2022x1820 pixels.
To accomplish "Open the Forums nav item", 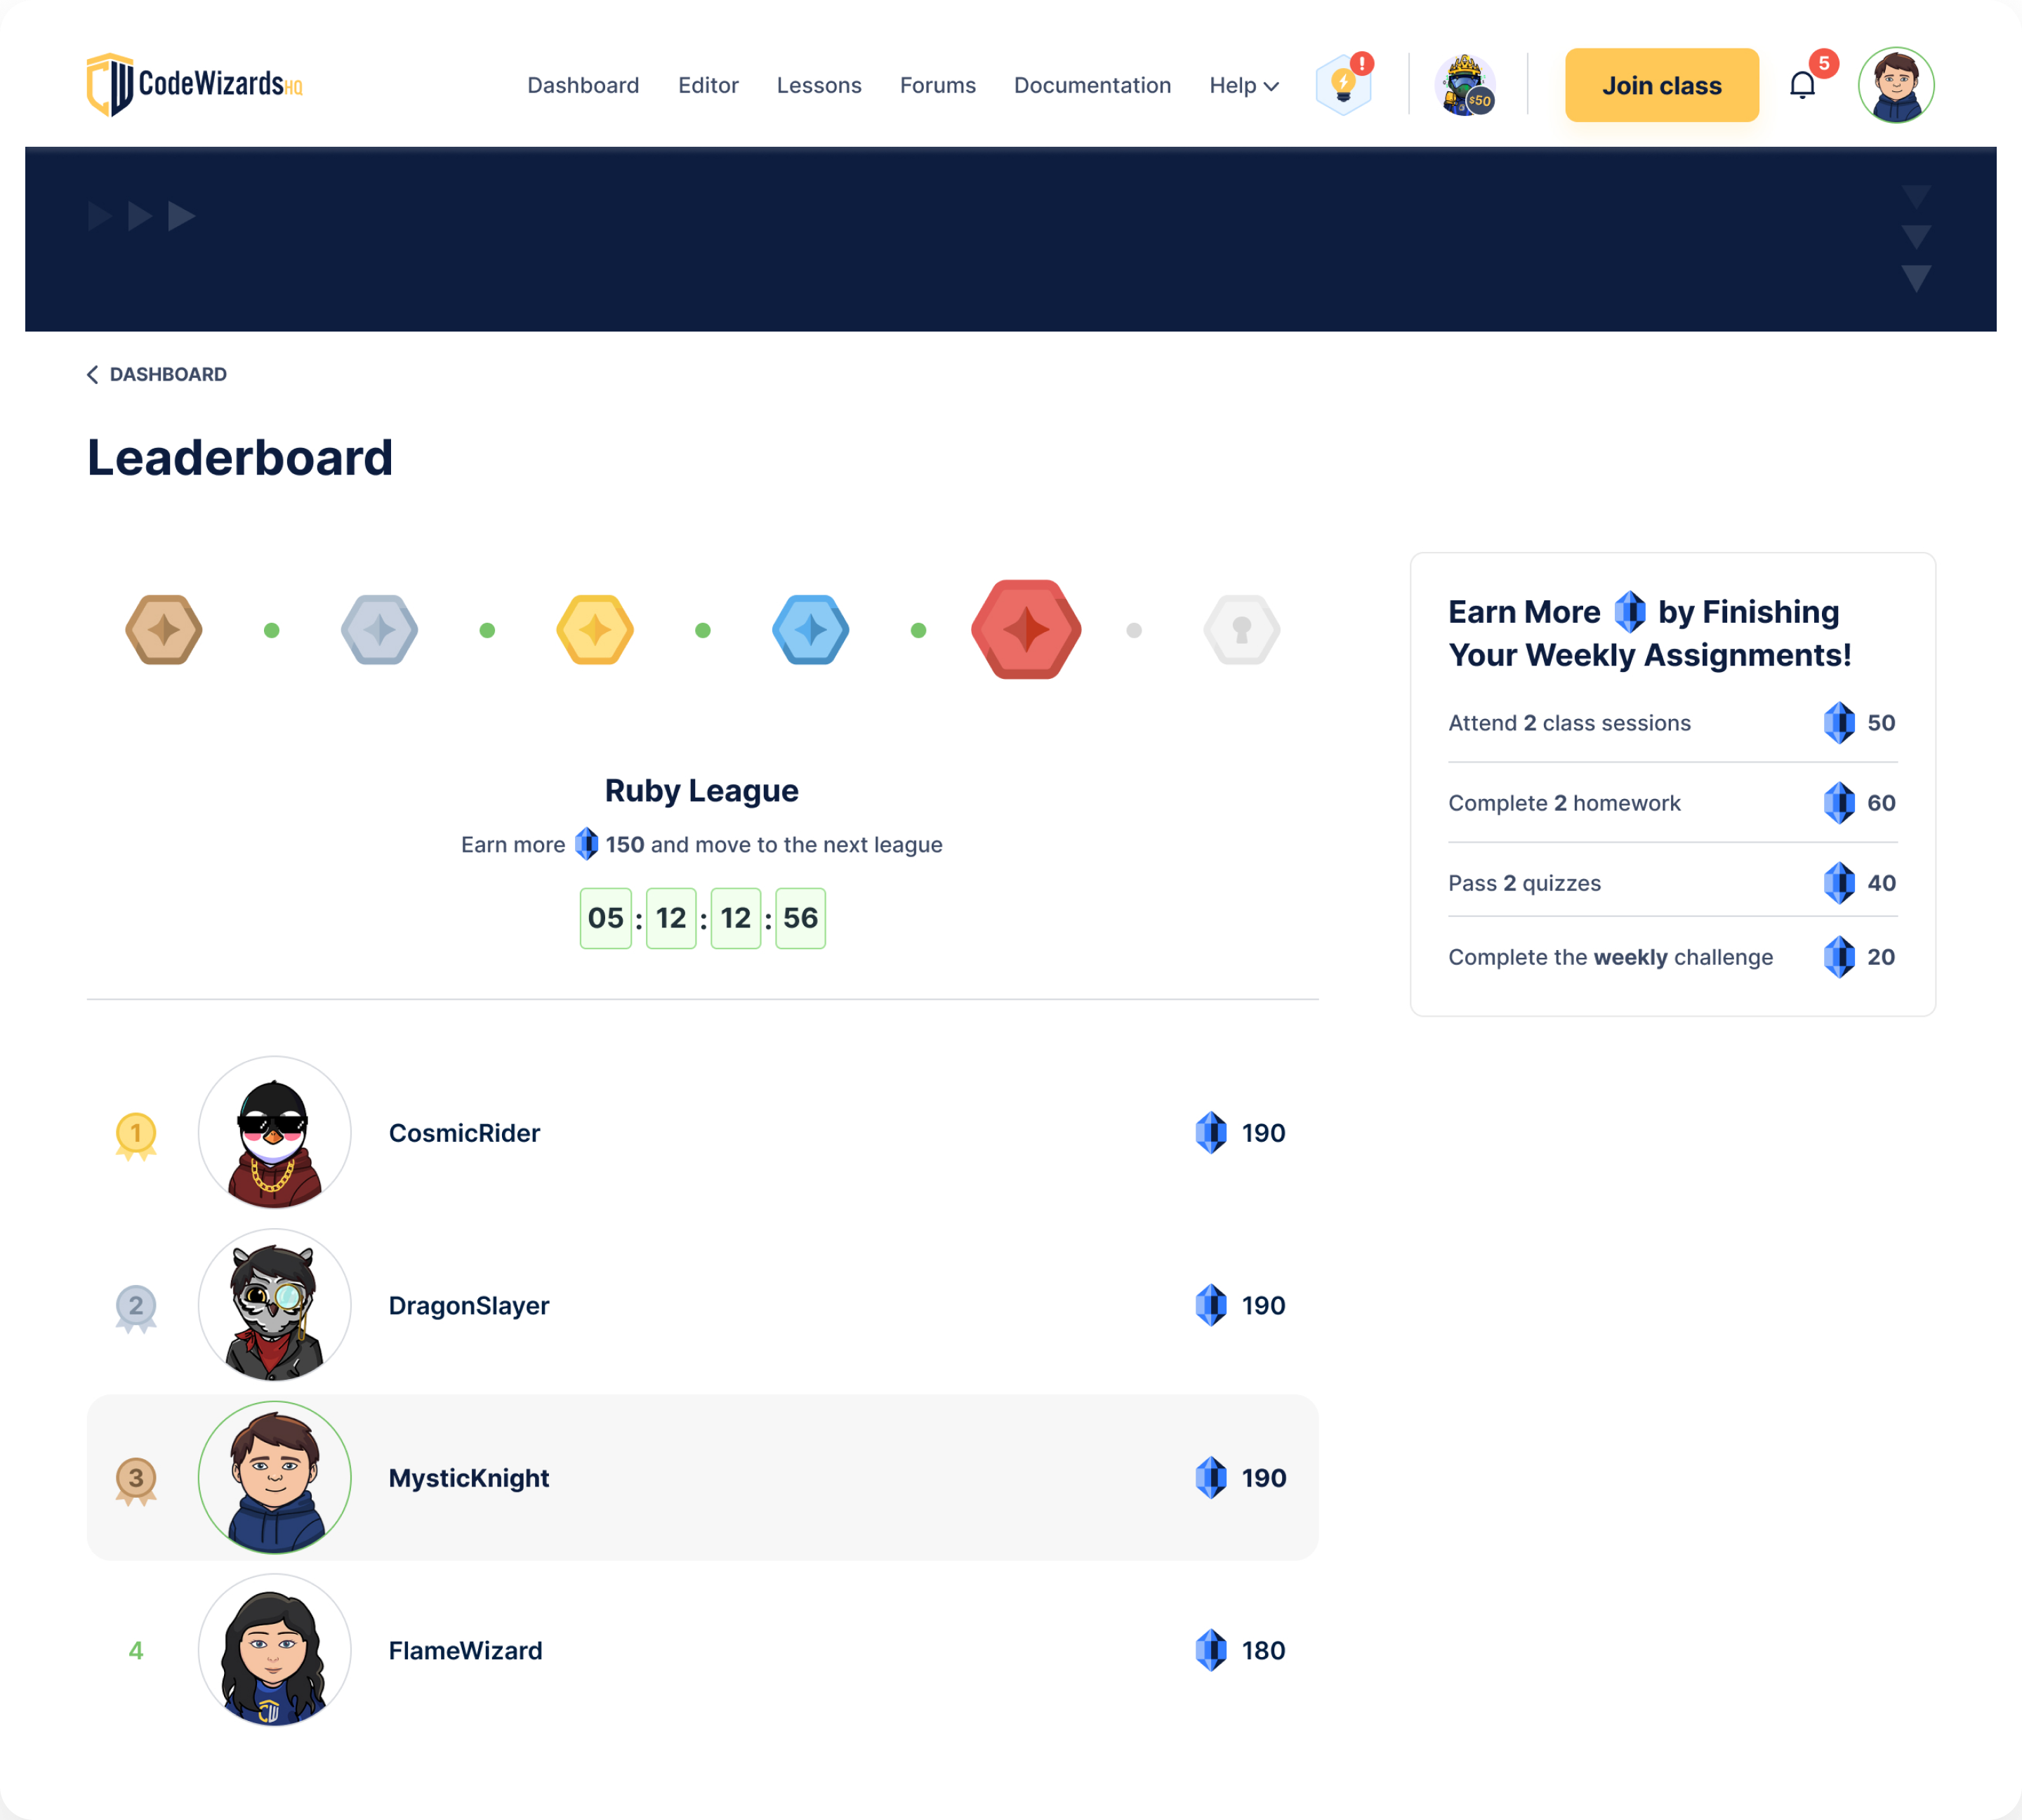I will coord(937,86).
